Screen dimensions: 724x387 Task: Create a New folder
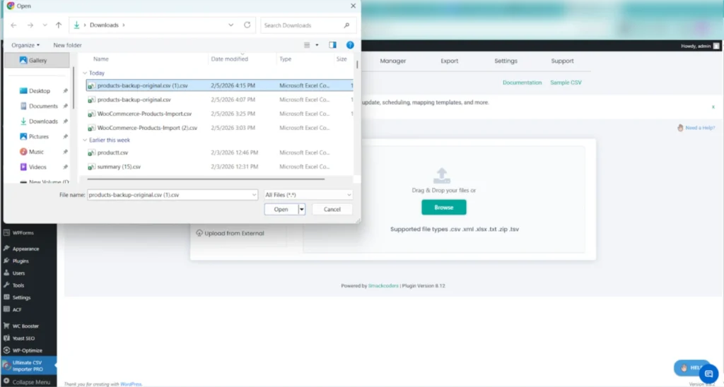(67, 45)
